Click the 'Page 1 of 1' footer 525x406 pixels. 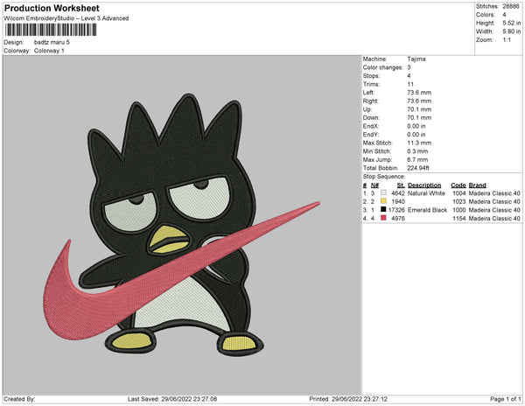[x=505, y=399]
